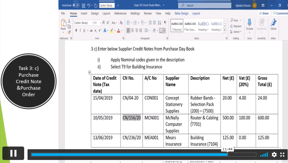288x163 pixels.
Task: Click Increase Font Size icon
Action: click(x=104, y=23)
